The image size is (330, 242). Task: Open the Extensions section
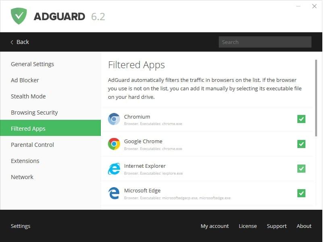(25, 161)
